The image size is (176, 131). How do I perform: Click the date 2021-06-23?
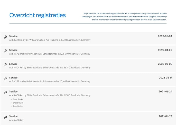pos(165,116)
